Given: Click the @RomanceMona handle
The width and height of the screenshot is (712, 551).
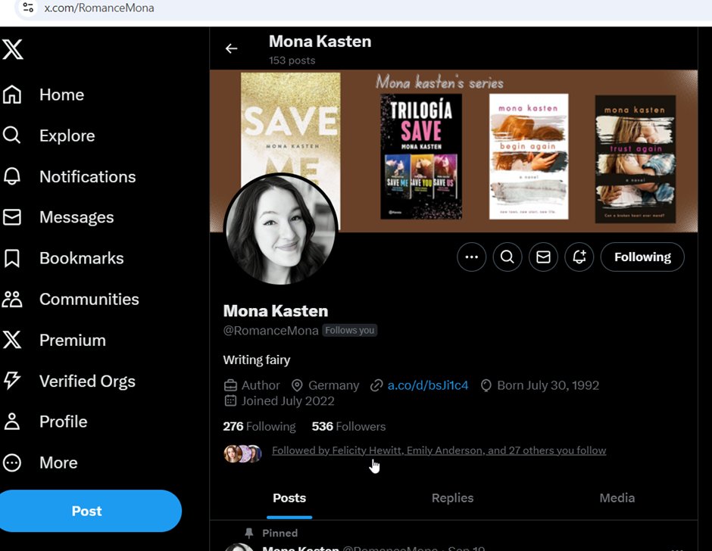Looking at the screenshot, I should 270,331.
